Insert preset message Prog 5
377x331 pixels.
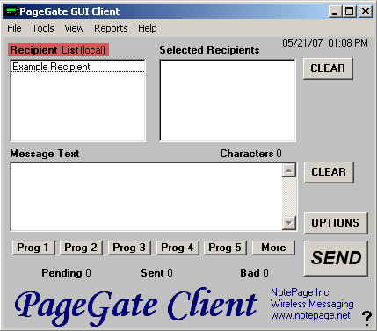[225, 248]
